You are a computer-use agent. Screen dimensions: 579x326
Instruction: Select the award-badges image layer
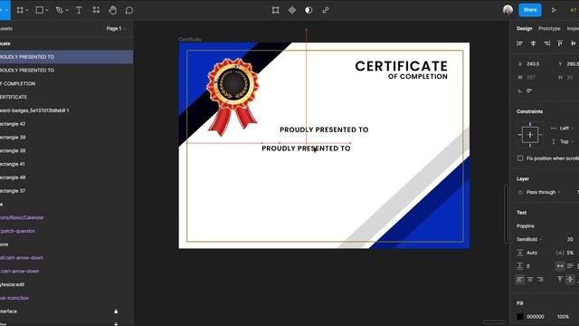(66, 110)
